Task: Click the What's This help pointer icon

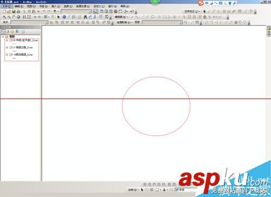Action: point(132,11)
